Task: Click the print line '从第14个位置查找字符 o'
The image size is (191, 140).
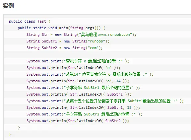Action: click(x=90, y=74)
